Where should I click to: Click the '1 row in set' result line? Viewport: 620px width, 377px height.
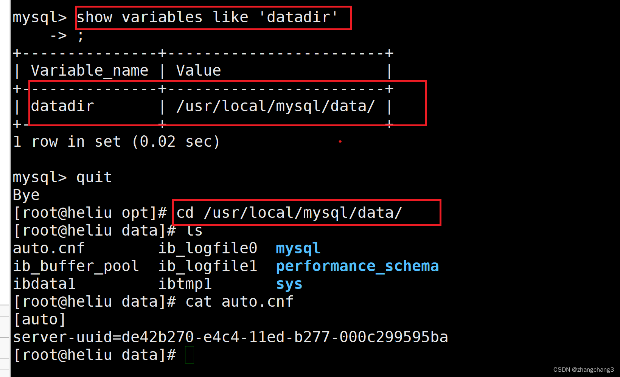(x=116, y=142)
